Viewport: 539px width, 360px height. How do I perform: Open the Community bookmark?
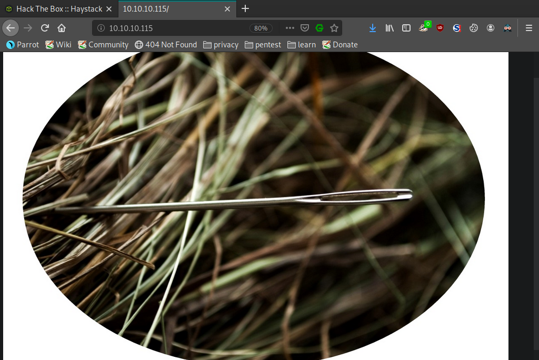(x=103, y=45)
